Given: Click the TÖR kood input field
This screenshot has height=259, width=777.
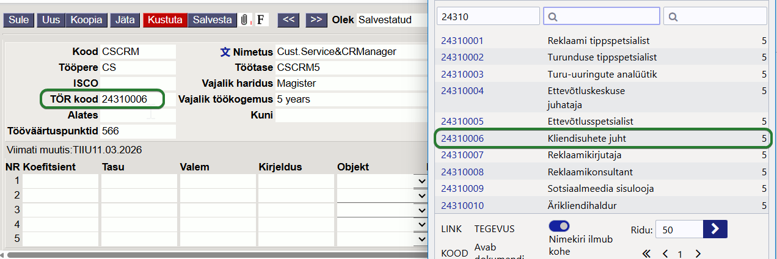Looking at the screenshot, I should (131, 99).
